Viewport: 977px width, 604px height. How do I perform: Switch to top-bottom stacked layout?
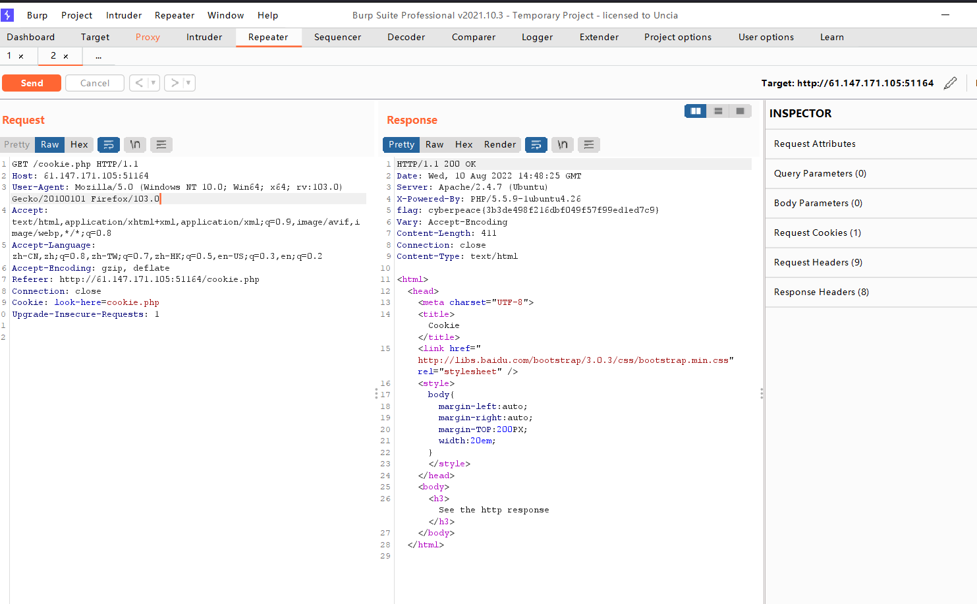[x=718, y=111]
